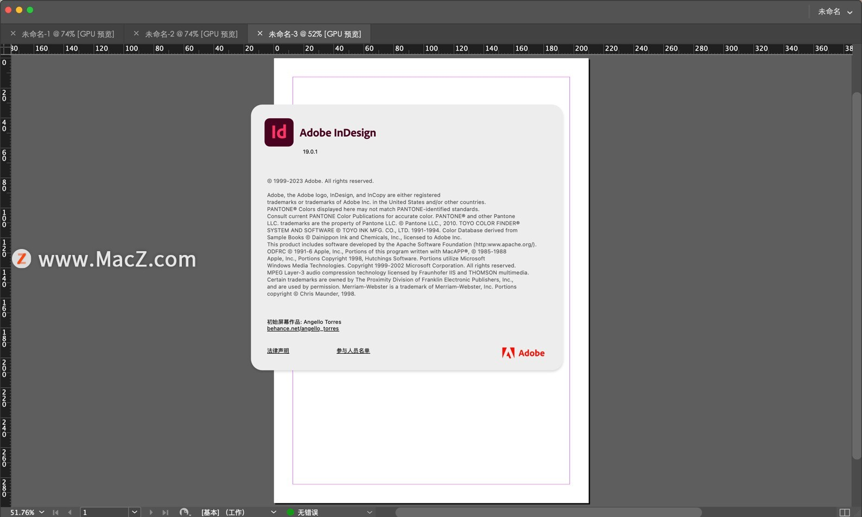Go to the first page with the arrow button
The width and height of the screenshot is (862, 517).
coord(55,512)
